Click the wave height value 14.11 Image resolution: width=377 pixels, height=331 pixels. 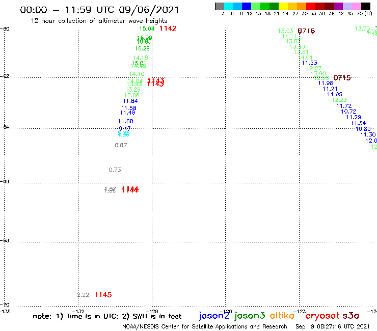pos(289,36)
